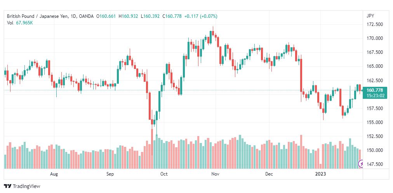Select the 165.000 price axis label

[x=374, y=66]
